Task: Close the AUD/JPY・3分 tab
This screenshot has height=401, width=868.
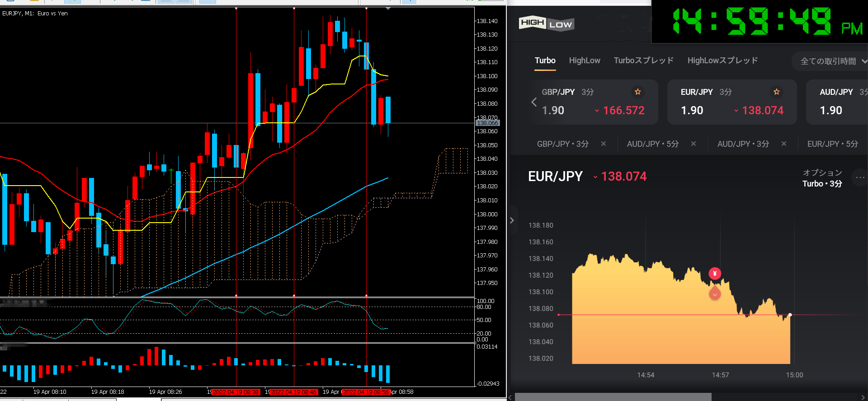Action: pos(783,144)
